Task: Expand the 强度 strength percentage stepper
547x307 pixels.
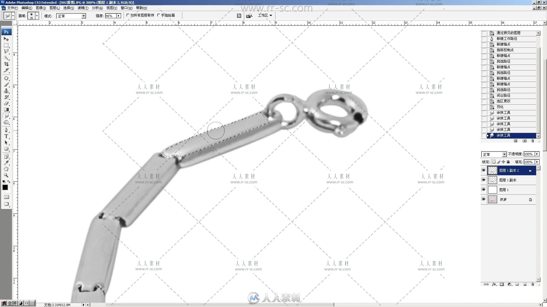Action: (119, 15)
